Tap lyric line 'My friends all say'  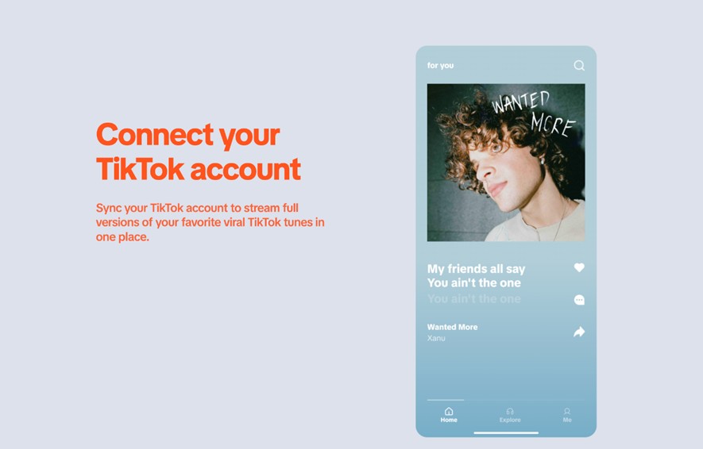coord(476,269)
